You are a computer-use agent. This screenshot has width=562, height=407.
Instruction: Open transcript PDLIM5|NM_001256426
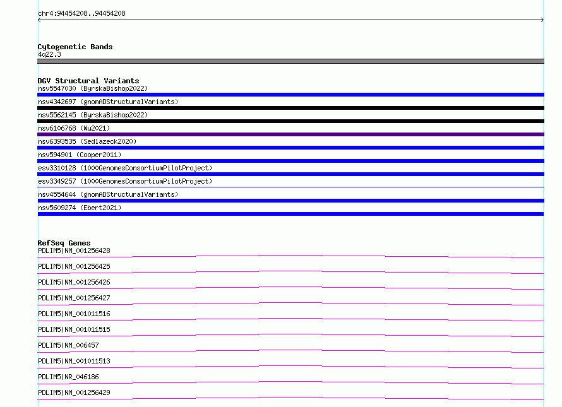coord(74,282)
